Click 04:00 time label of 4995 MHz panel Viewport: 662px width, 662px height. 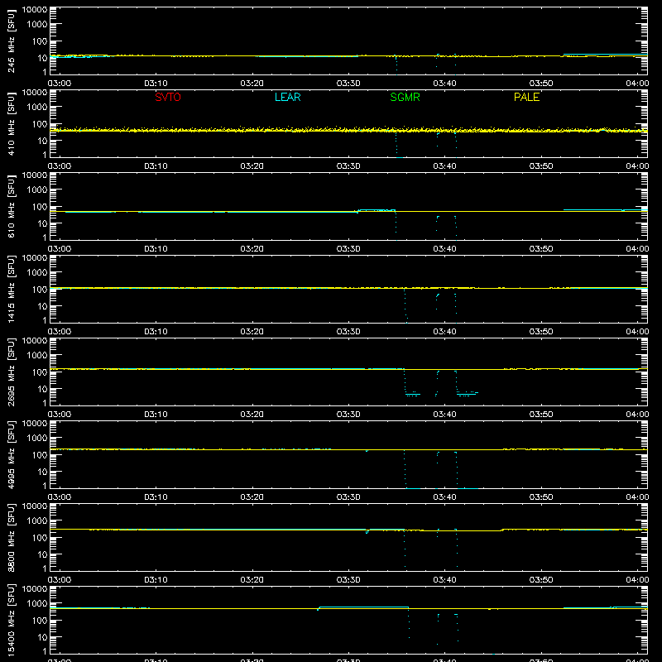tap(637, 497)
